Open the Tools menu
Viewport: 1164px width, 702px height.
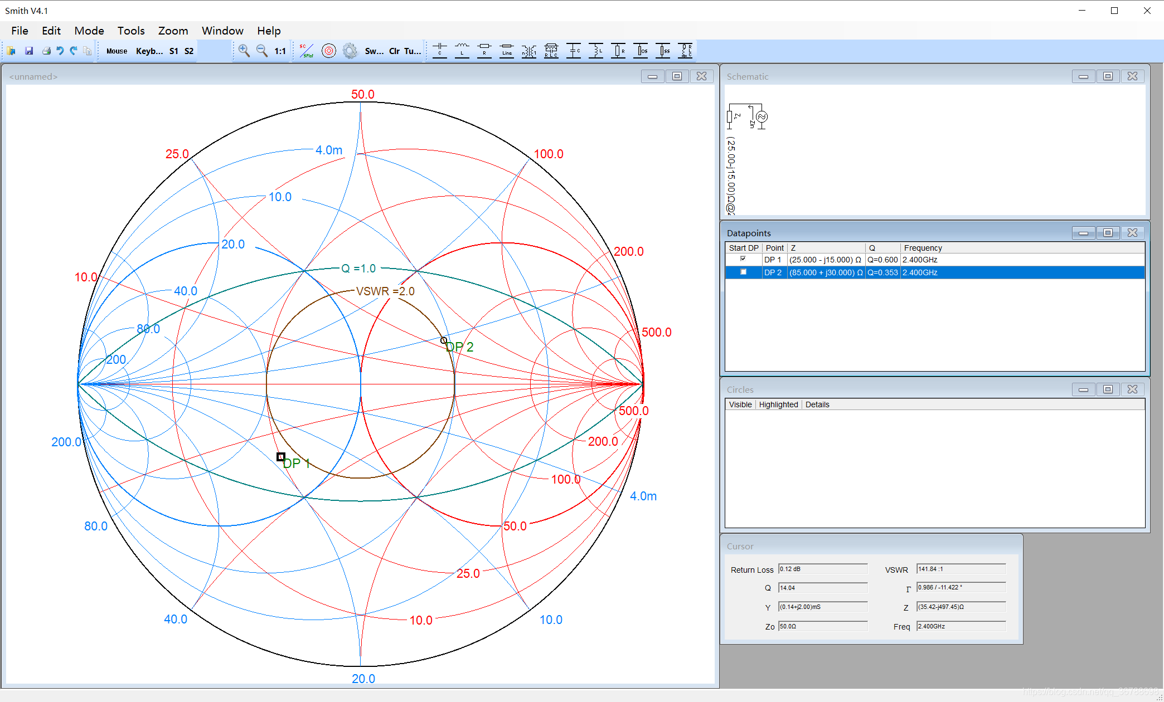tap(130, 31)
